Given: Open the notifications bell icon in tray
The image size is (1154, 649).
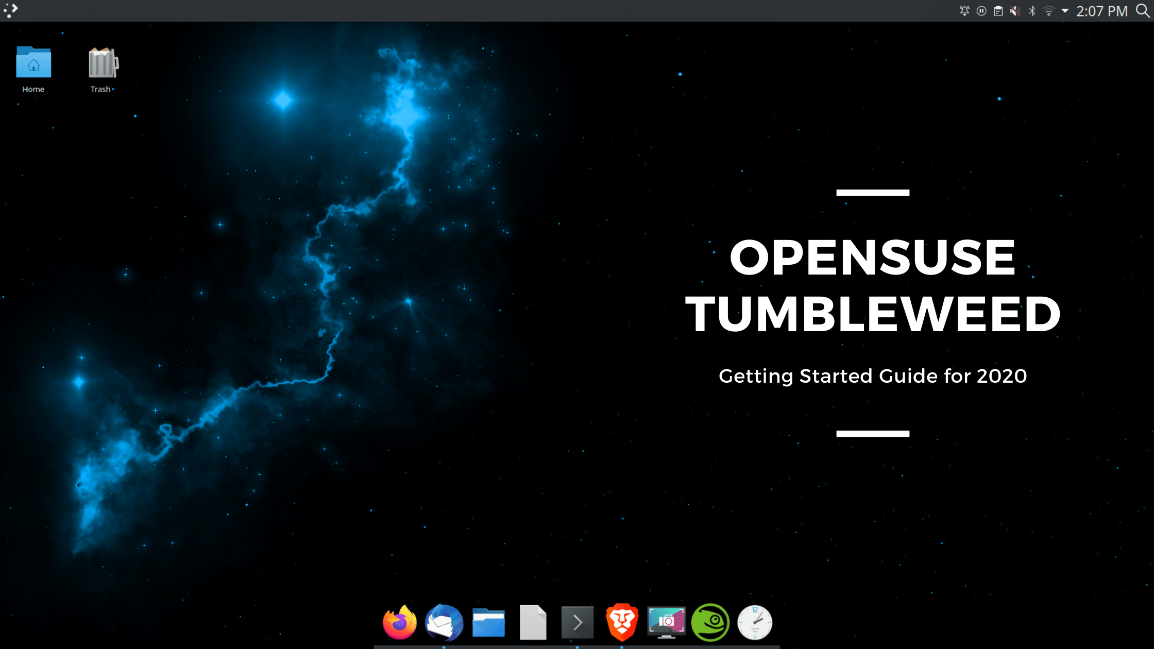Looking at the screenshot, I should tap(964, 11).
